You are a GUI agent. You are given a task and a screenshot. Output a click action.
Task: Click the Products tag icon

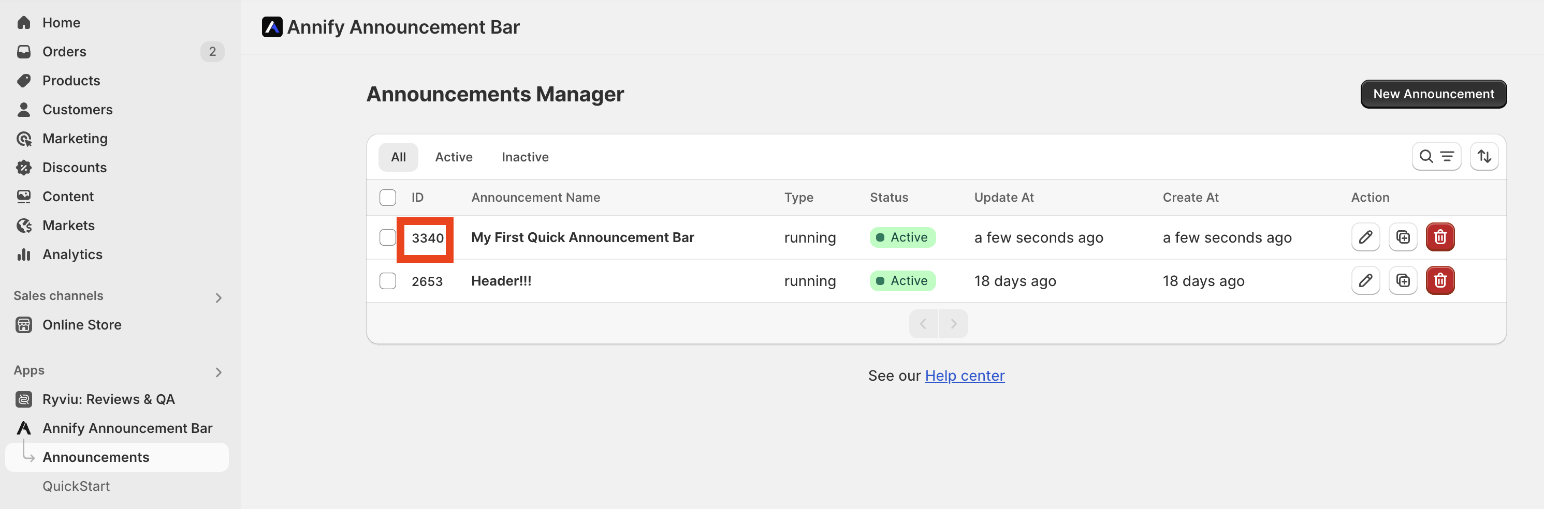pyautogui.click(x=24, y=81)
